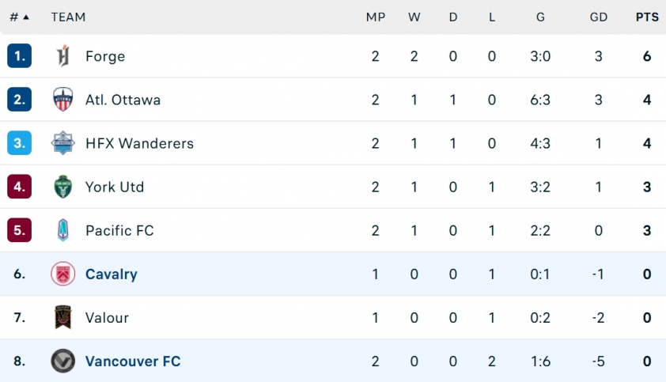Sort by MP column header
The width and height of the screenshot is (666, 382).
pos(376,17)
